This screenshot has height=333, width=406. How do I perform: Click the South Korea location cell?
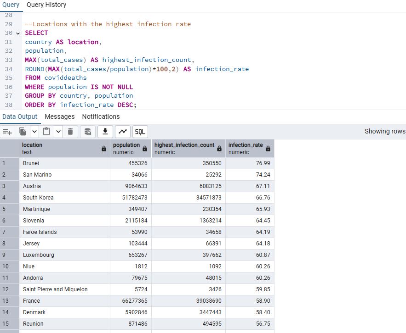click(x=38, y=198)
